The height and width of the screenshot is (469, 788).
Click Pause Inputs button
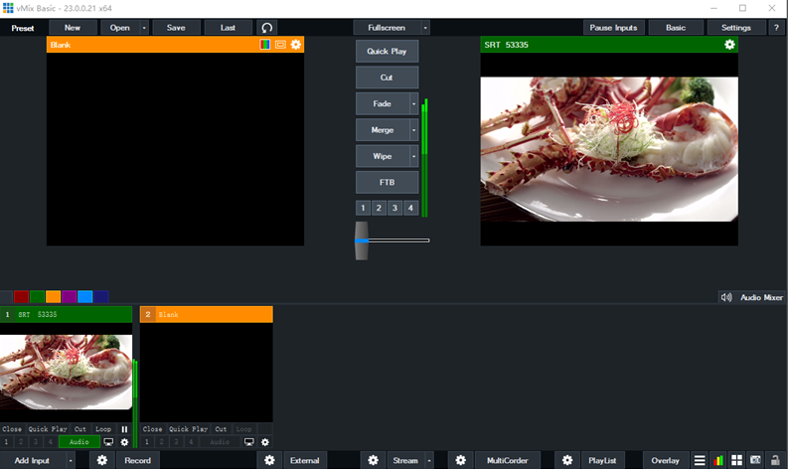613,28
